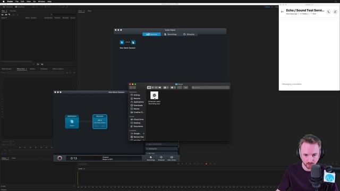Viewport: 340px width, 191px height.
Task: Click Finder back/forward navigation buttons
Action: tap(132, 88)
